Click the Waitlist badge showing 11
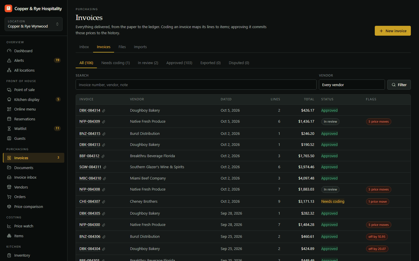Viewport: 419px width, 261px height. 57,128
